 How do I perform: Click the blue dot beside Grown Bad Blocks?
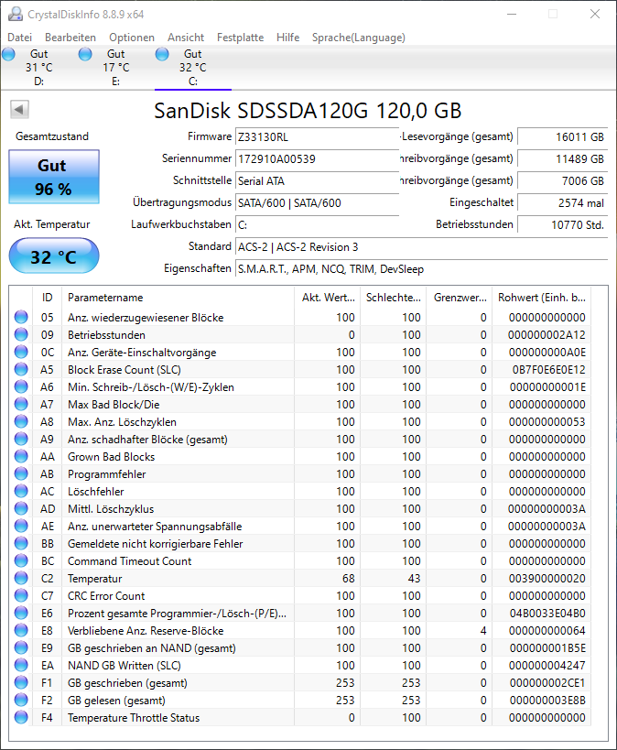[x=20, y=456]
